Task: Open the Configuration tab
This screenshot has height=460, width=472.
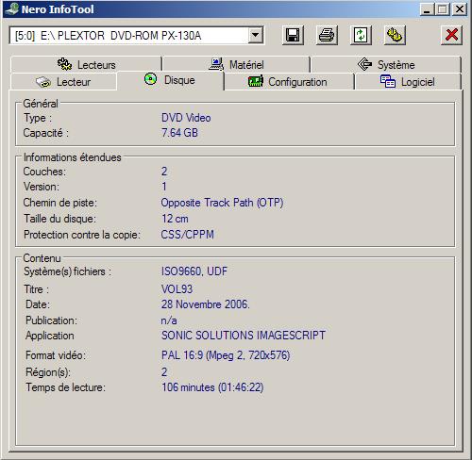Action: tap(289, 82)
